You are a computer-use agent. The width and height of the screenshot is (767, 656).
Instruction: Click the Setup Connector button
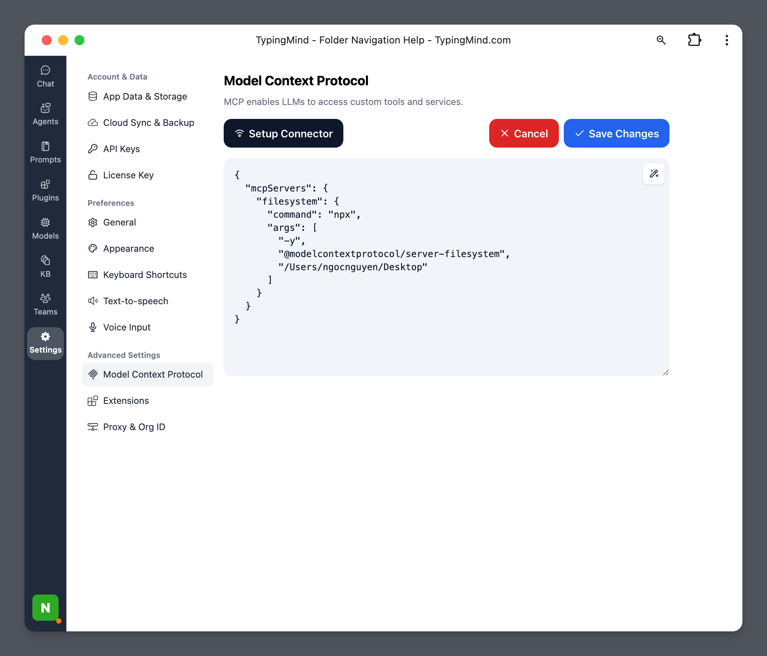pos(284,134)
